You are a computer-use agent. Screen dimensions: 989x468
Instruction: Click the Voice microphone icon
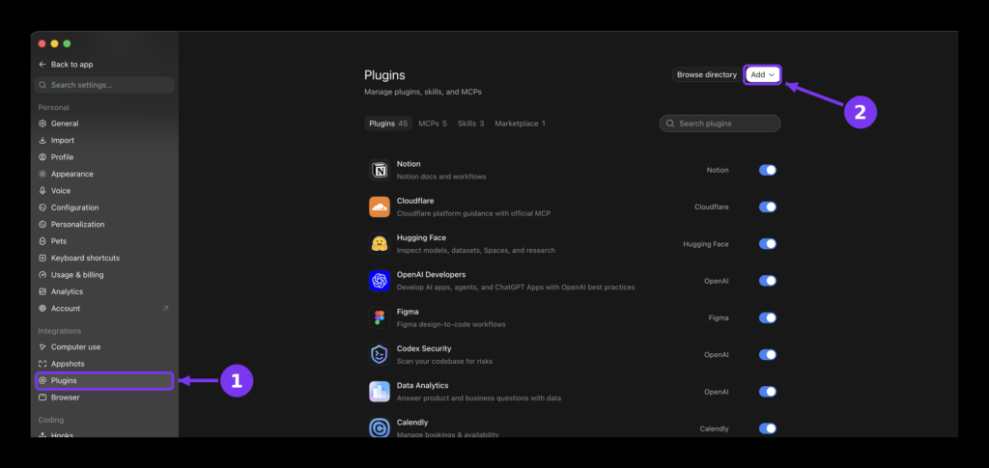click(x=42, y=191)
